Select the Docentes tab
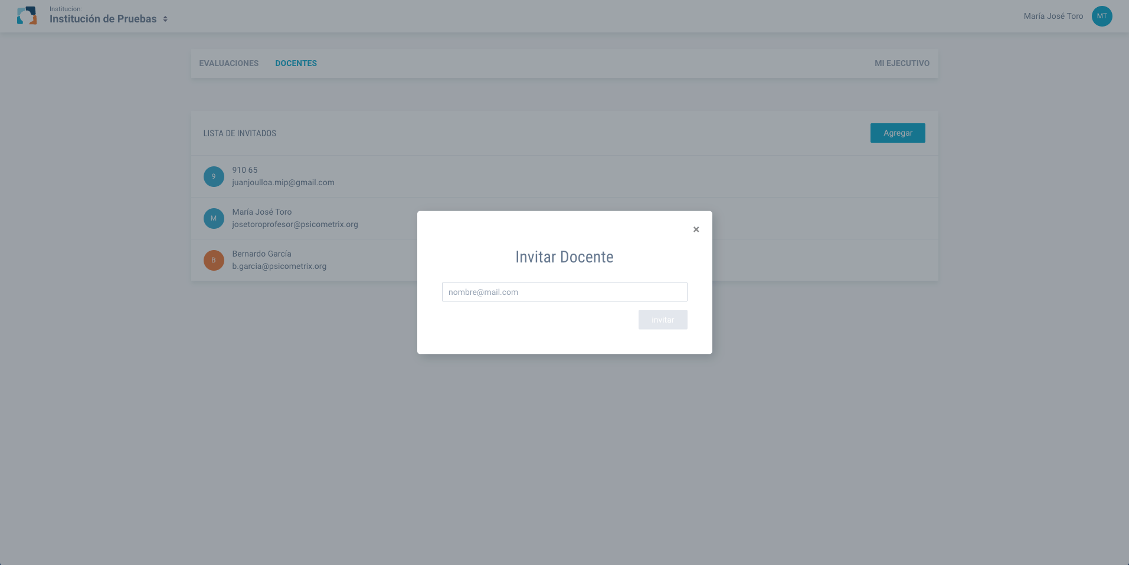The height and width of the screenshot is (565, 1129). coord(296,63)
